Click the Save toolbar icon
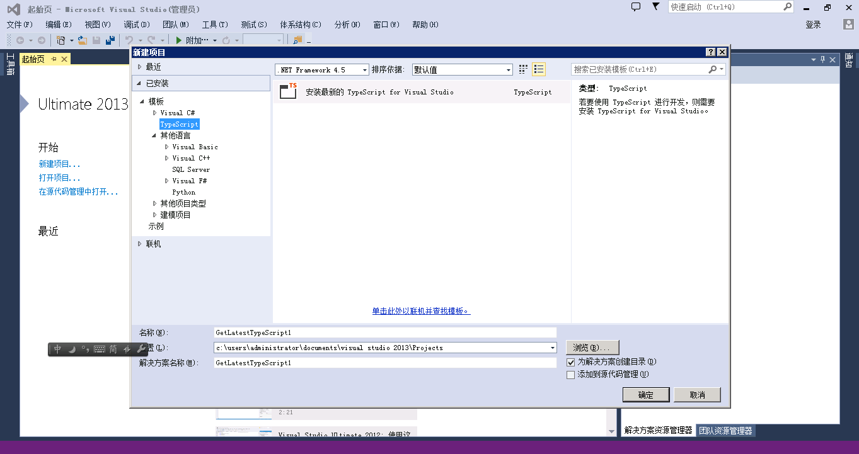Image resolution: width=859 pixels, height=454 pixels. point(96,40)
